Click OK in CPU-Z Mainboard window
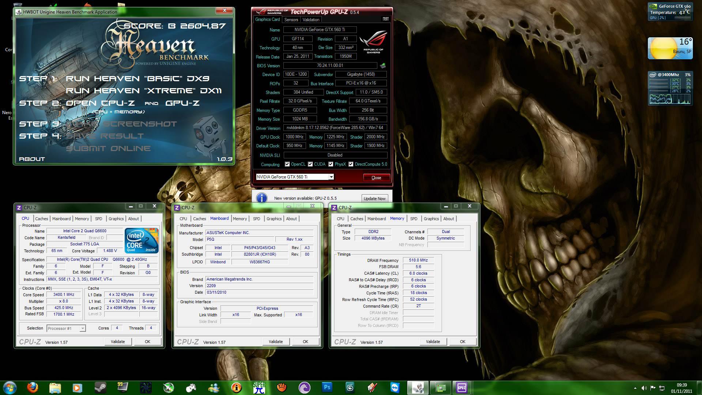The image size is (702, 395). (x=305, y=342)
